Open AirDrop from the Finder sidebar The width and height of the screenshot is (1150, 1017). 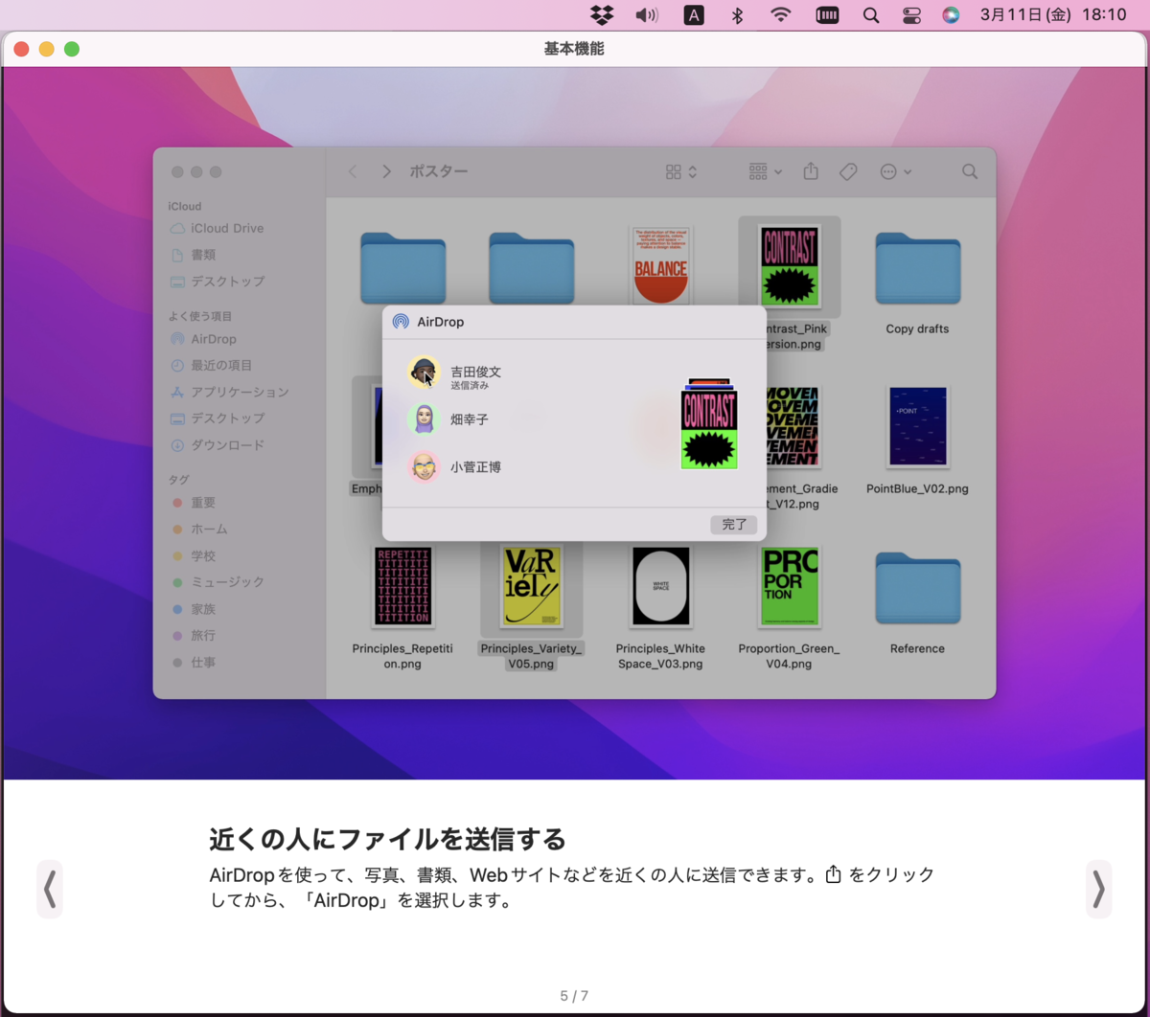coord(213,338)
